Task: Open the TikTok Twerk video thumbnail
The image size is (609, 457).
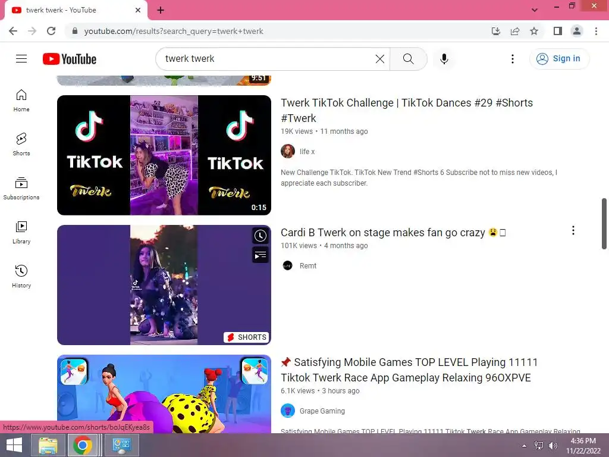Action: coord(164,155)
